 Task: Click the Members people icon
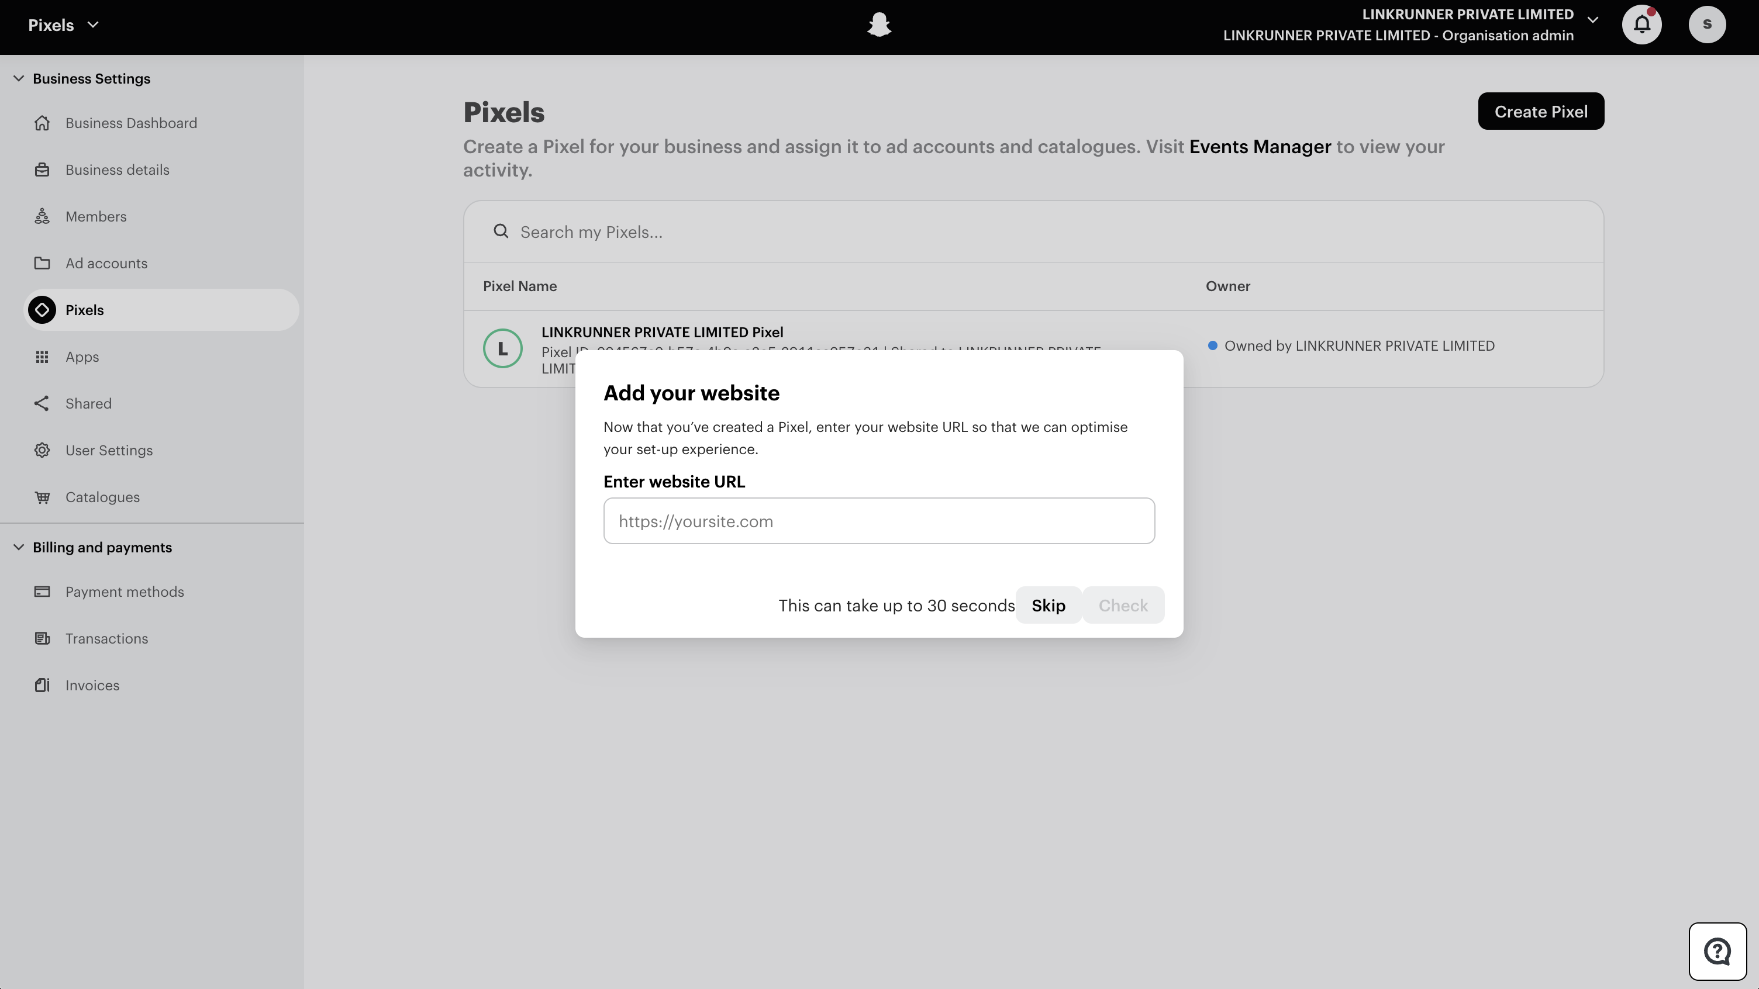42,216
